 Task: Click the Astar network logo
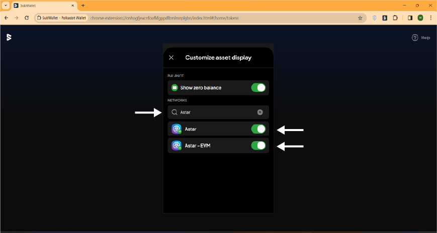[x=176, y=129]
